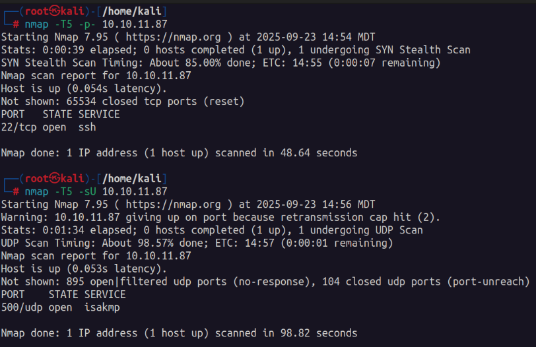Click the Kali skull icon in the first prompt
This screenshot has width=536, height=347.
tap(57, 12)
